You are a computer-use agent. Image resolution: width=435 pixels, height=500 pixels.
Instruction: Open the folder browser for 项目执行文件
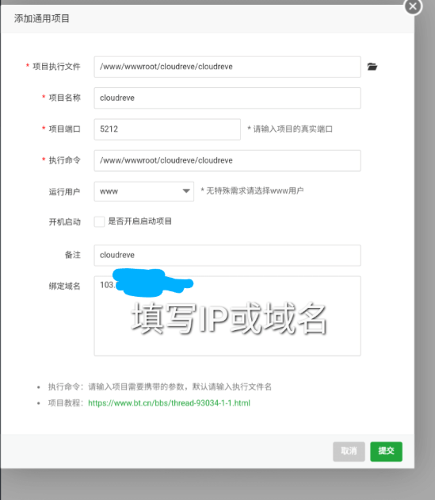click(x=372, y=67)
